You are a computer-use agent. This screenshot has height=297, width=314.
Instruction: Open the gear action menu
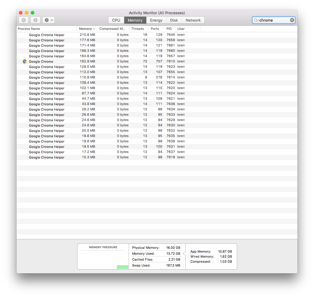(x=48, y=20)
